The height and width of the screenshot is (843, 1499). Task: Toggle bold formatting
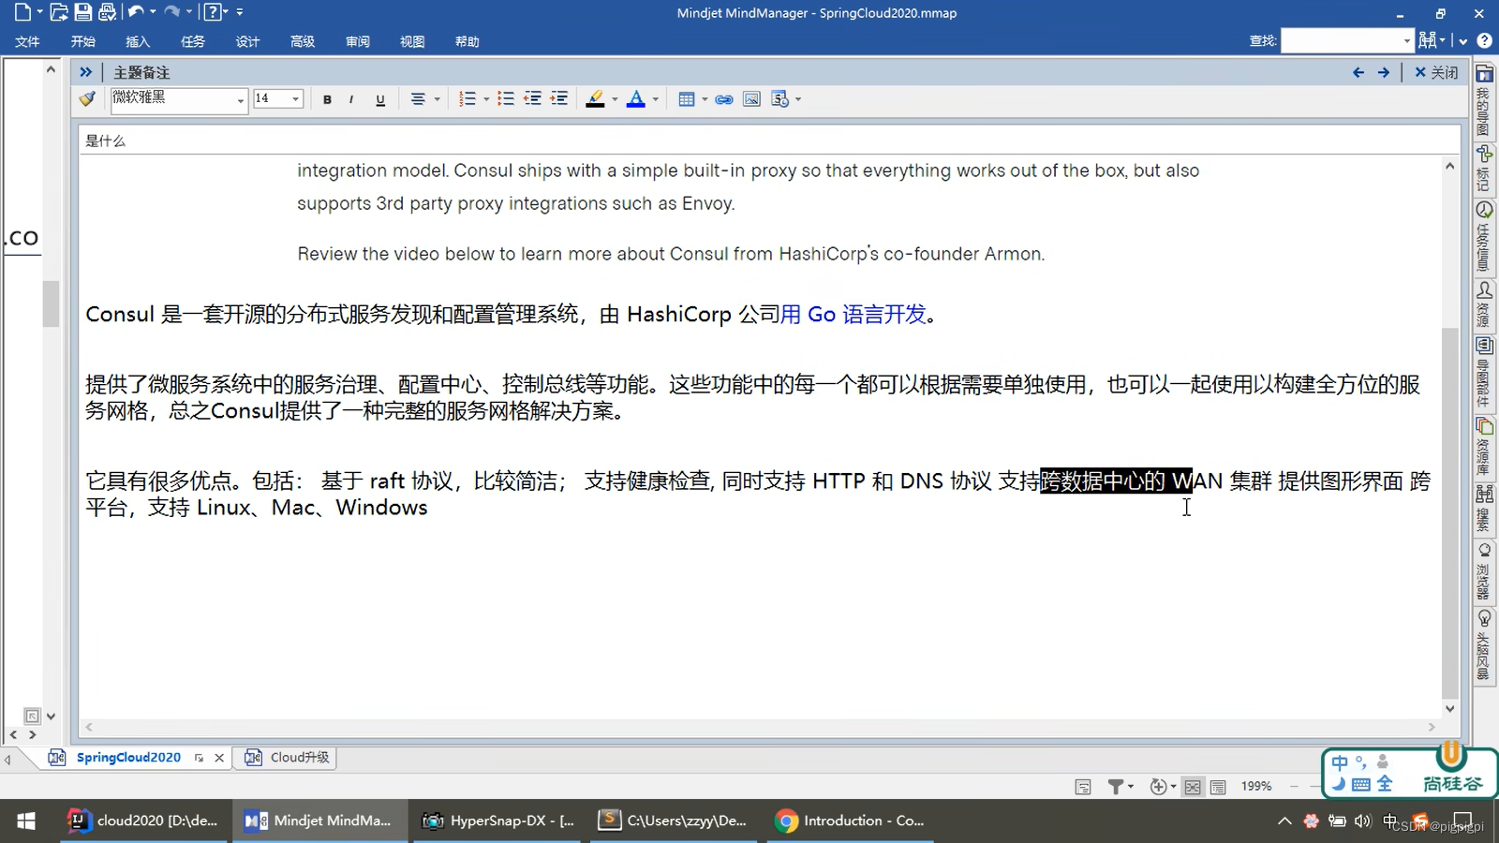click(x=327, y=99)
